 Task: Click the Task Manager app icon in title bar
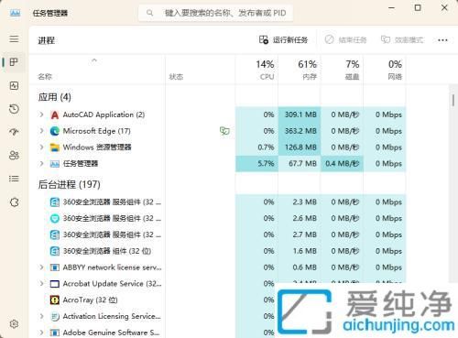pyautogui.click(x=15, y=13)
